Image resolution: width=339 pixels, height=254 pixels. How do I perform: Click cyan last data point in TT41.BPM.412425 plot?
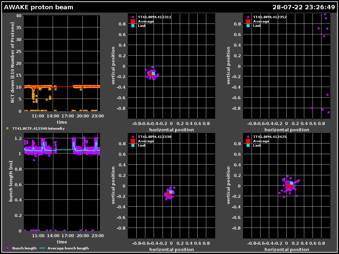pyautogui.click(x=291, y=183)
